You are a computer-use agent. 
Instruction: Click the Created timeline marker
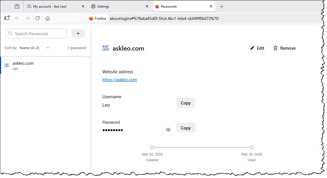pos(152,147)
